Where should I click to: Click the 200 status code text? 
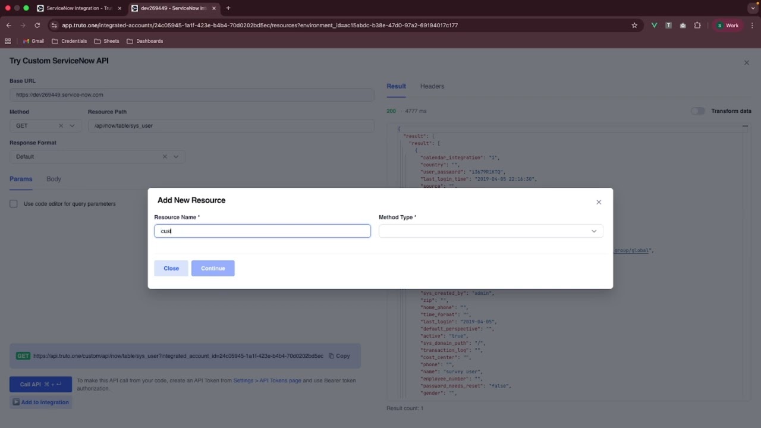391,111
